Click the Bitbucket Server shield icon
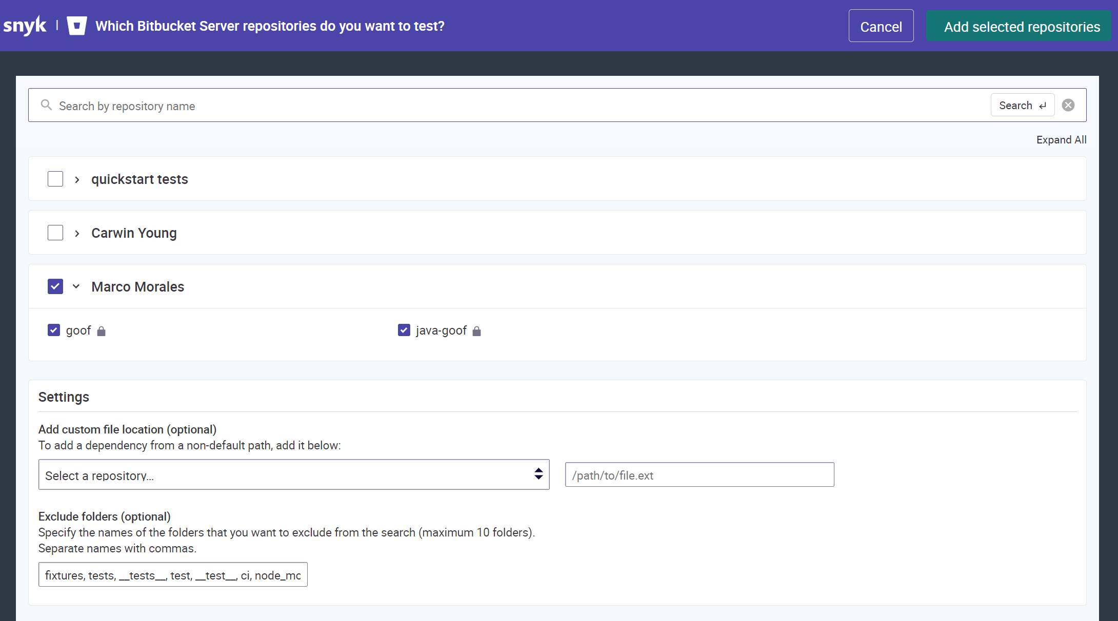Screen dimensions: 1118x621 click(x=77, y=26)
